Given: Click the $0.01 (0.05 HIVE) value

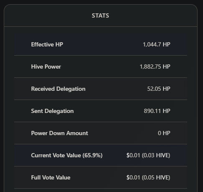Looking at the screenshot, I should pos(148,177).
